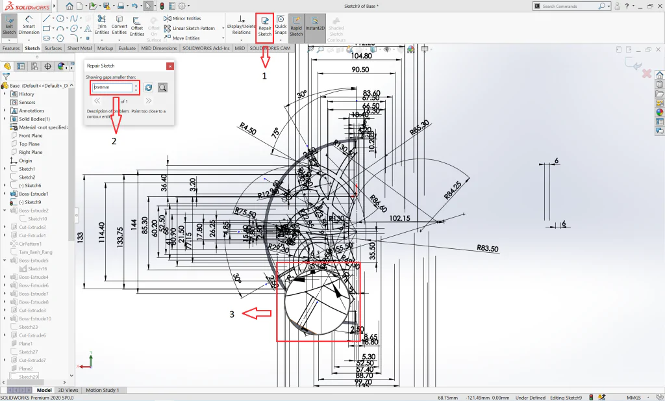Switch to the 3D Views bottom tab
This screenshot has width=665, height=401.
(x=68, y=390)
